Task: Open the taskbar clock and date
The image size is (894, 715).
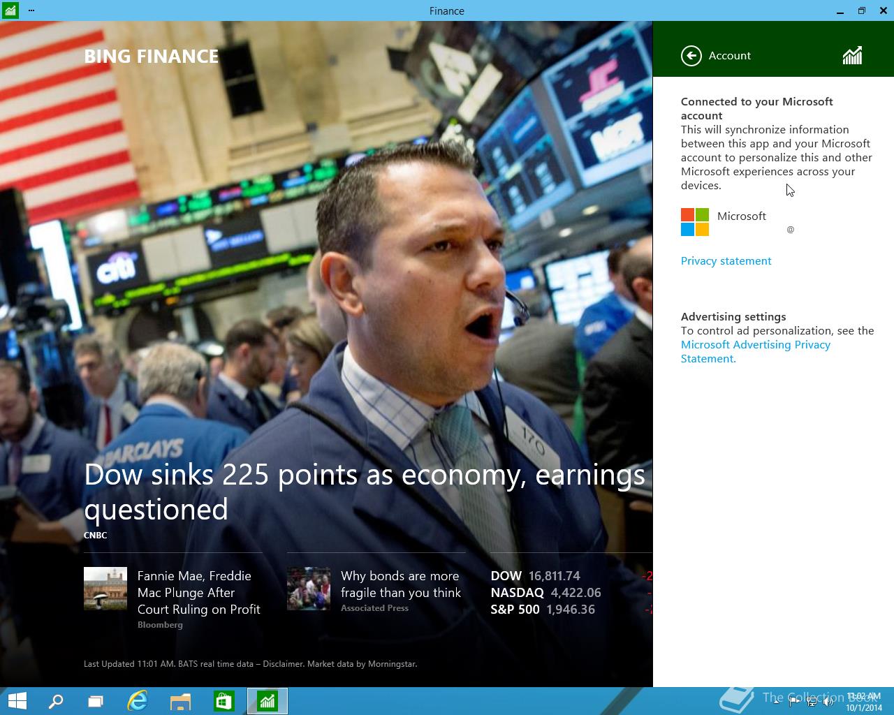Action: tap(864, 702)
